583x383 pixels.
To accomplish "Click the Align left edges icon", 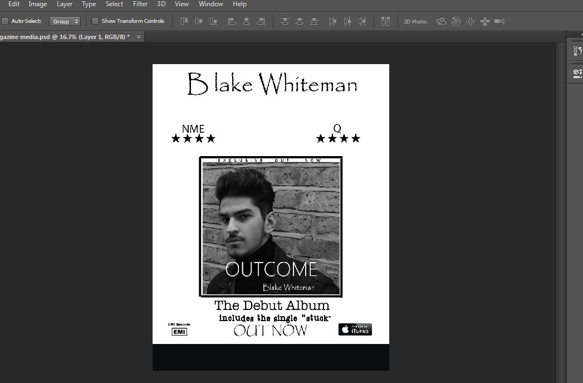I will pyautogui.click(x=232, y=21).
